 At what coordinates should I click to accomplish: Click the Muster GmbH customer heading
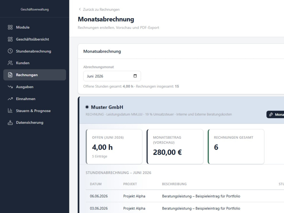click(107, 107)
